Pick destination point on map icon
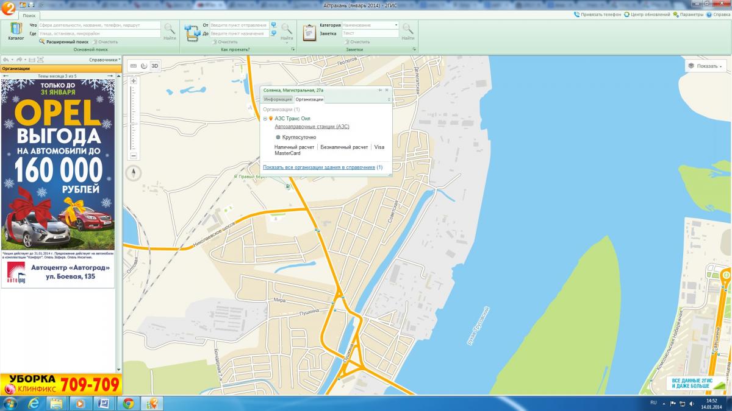This screenshot has width=732, height=411. [x=274, y=33]
